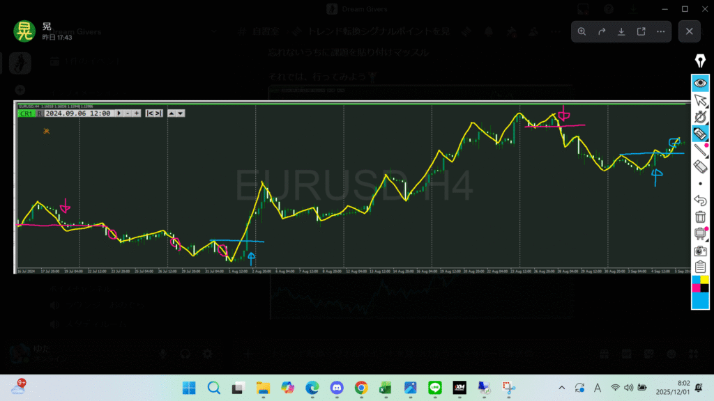Screen dimensions: 714x401
Task: Choose the highlighter marker tool
Action: click(x=700, y=132)
